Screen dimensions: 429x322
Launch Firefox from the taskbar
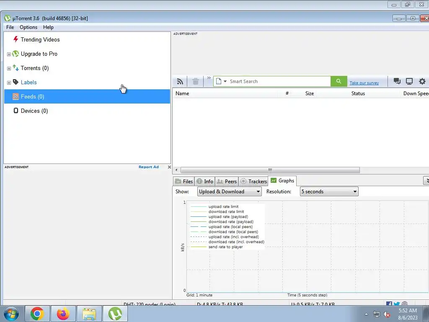63,314
